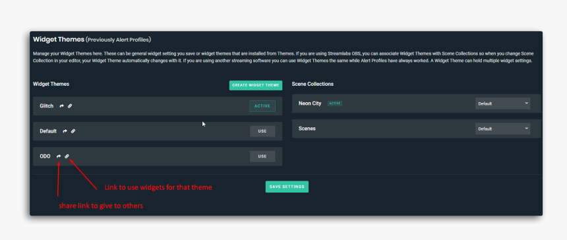Click the ACTIVE badge beside Neon City
The width and height of the screenshot is (567, 240).
(335, 104)
